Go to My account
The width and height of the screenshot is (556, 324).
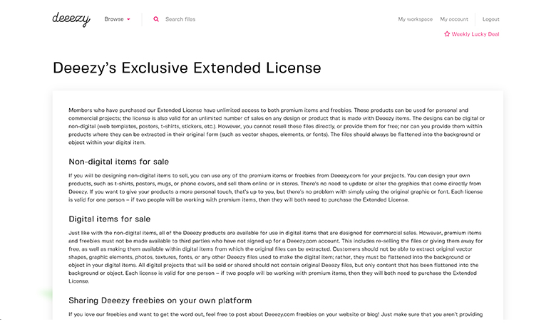pos(454,19)
